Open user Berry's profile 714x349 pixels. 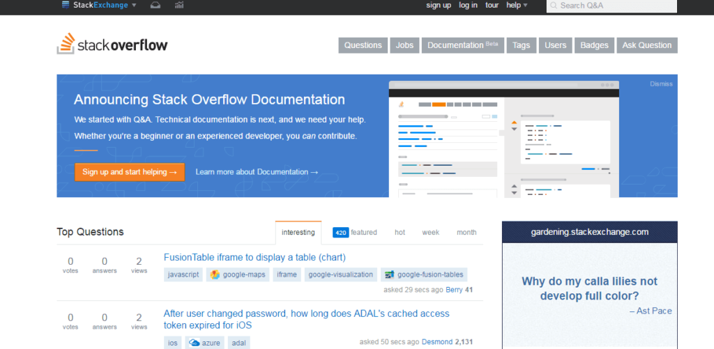point(454,290)
